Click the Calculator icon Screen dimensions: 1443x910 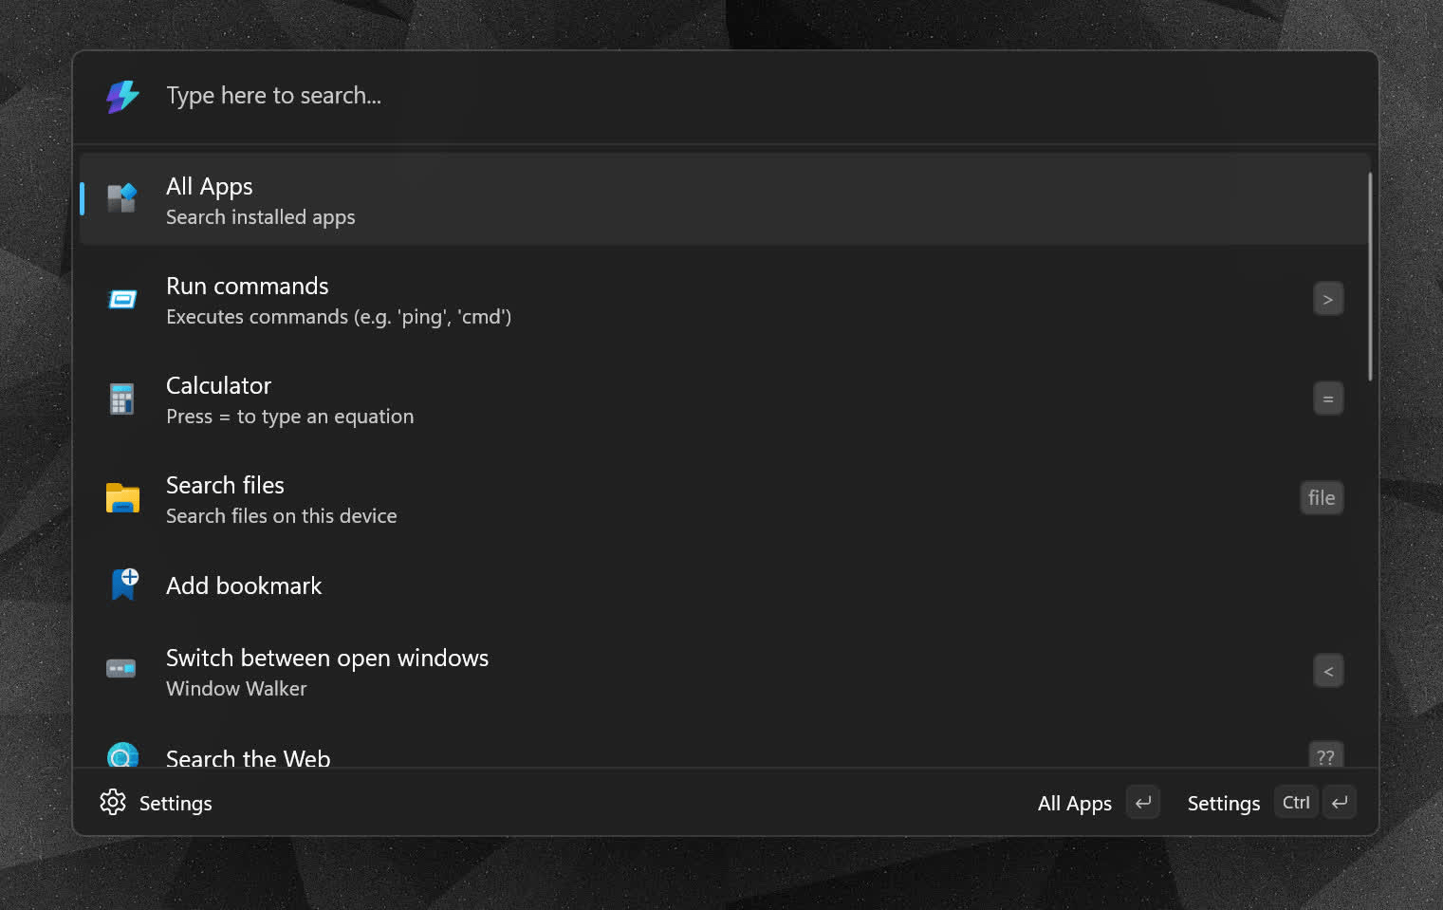click(x=121, y=399)
